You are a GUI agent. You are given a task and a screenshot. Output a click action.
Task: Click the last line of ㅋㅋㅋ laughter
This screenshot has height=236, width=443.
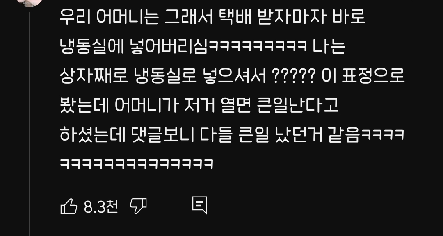coord(137,164)
